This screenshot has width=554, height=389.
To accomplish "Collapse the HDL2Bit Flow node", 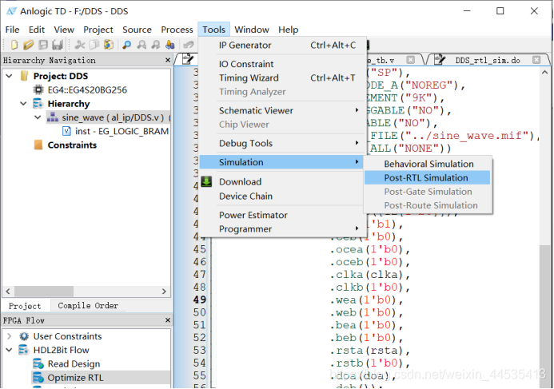I will point(9,350).
